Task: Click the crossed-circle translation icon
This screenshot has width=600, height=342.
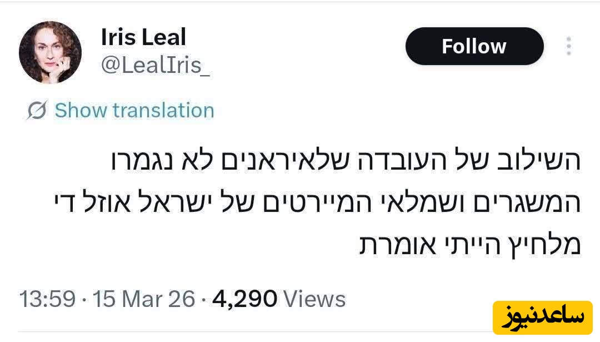Action: [x=37, y=111]
